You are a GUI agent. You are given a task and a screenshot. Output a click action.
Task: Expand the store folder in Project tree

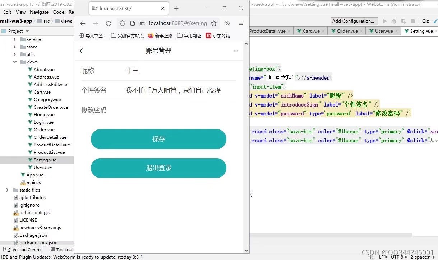15,47
